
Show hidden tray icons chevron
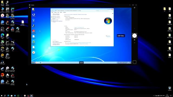point(154,96)
